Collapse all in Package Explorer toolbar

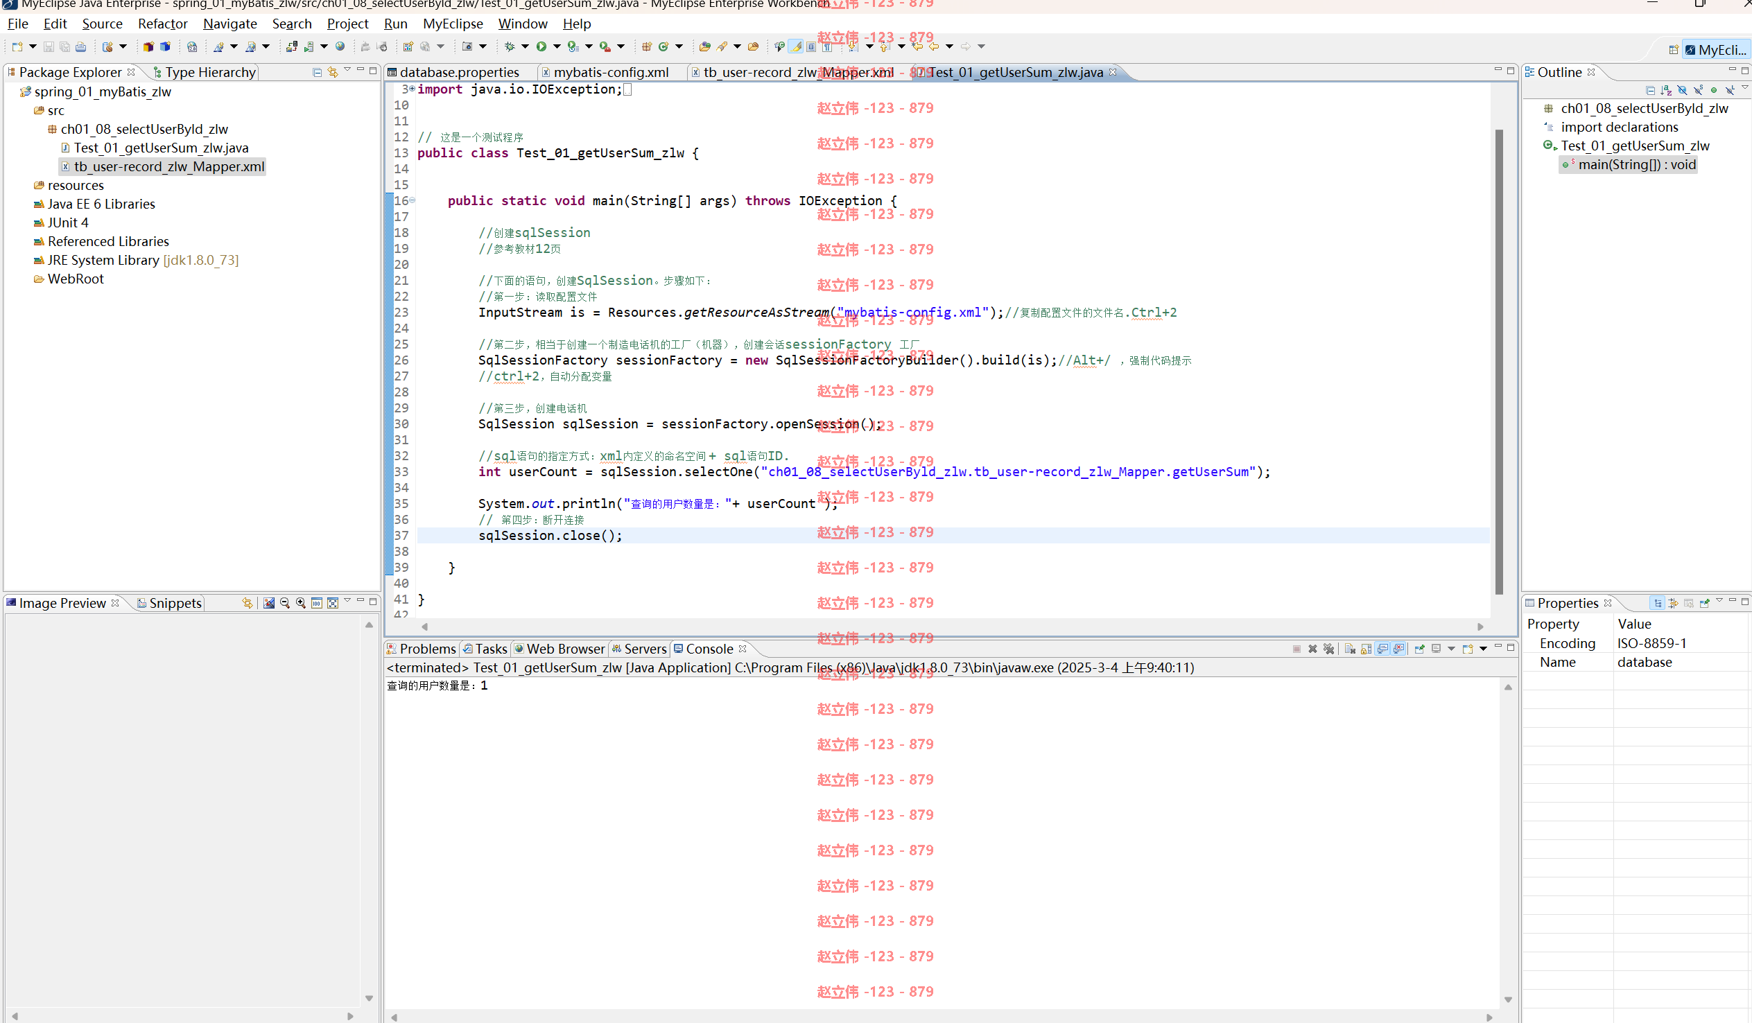pyautogui.click(x=317, y=72)
